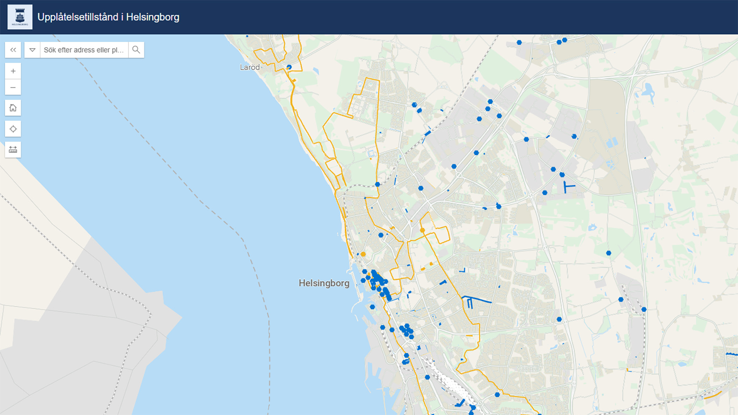Open the search source dropdown arrow
This screenshot has height=415, width=738.
coord(32,50)
